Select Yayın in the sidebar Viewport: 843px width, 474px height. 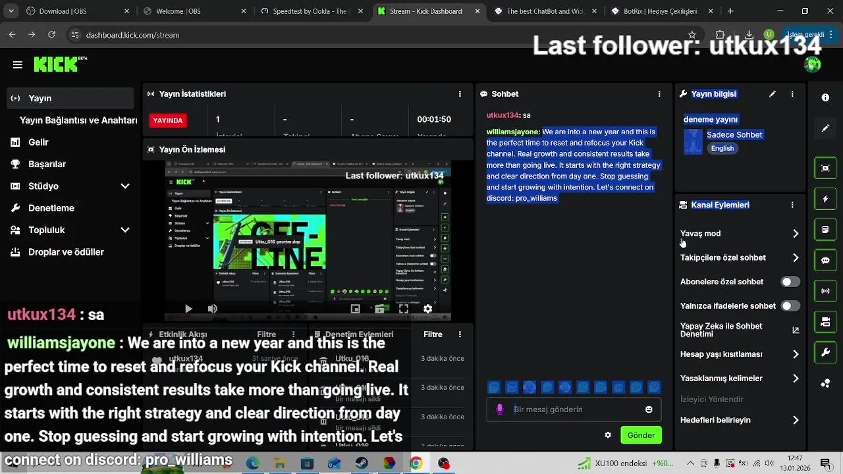(x=70, y=98)
